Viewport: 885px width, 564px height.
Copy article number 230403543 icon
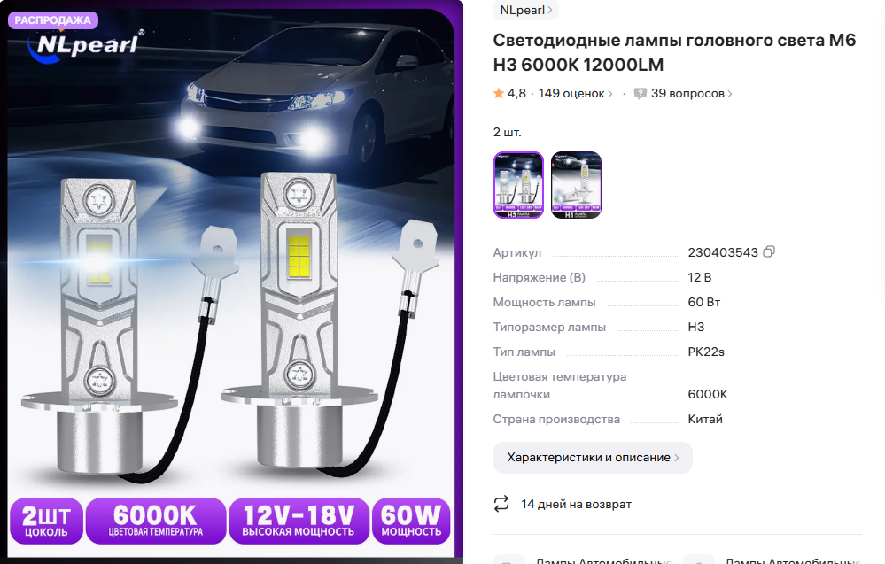click(x=769, y=251)
